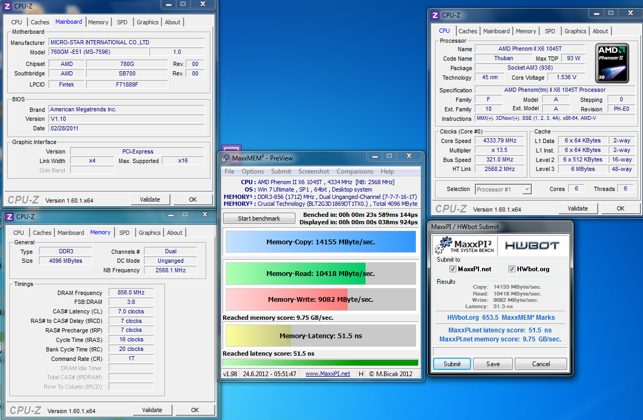Screen dimensions: 643x420
Task: Open Caches tab in processor CPU-Z window
Action: (467, 31)
